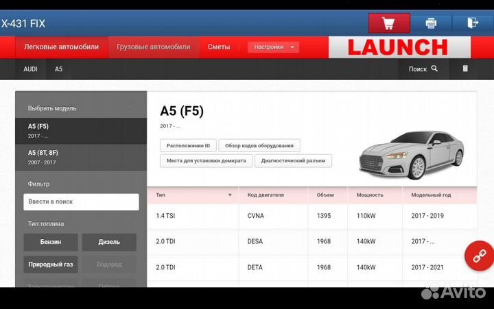
Task: Click the search magnifier icon
Action: [434, 69]
